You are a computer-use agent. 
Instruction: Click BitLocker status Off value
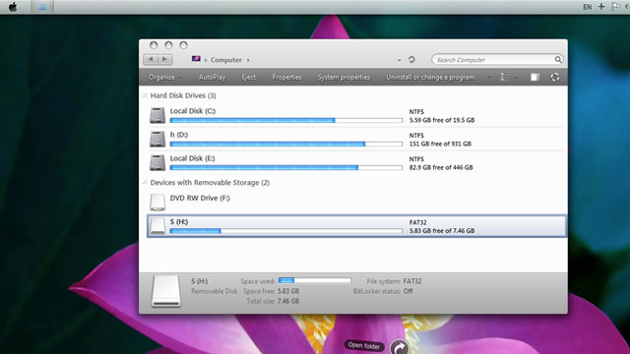408,291
